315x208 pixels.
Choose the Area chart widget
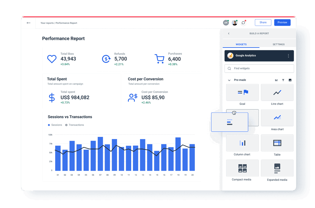277,118
